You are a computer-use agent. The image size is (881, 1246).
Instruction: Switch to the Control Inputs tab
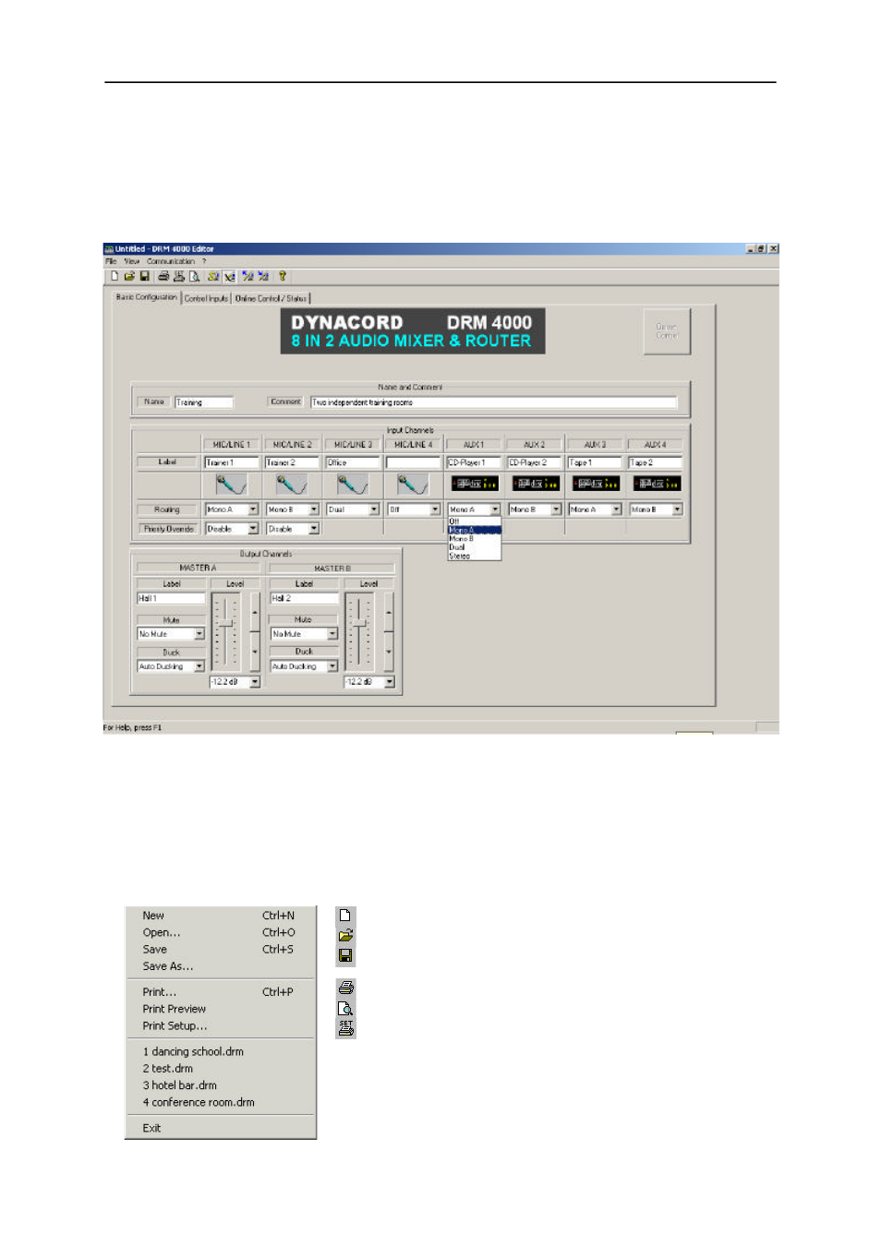pos(206,298)
